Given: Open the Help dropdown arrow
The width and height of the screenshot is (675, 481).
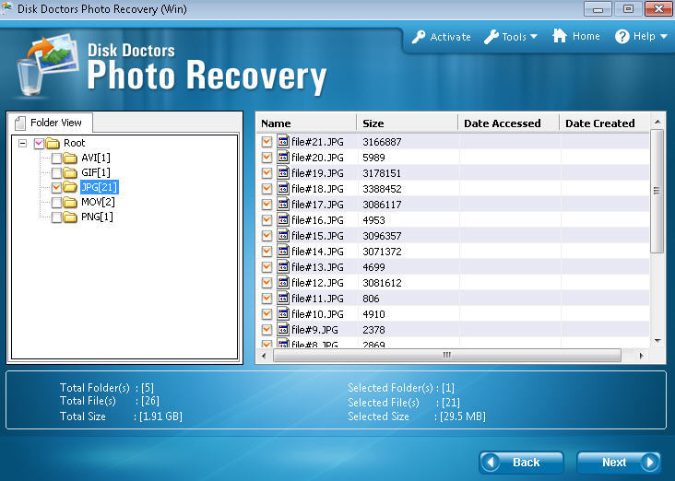Looking at the screenshot, I should [663, 37].
